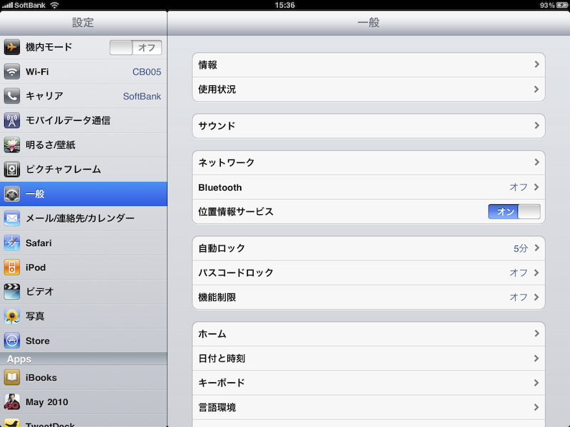This screenshot has height=427, width=570.
Task: Turn off 位置情報サービス location services switch
Action: (510, 211)
